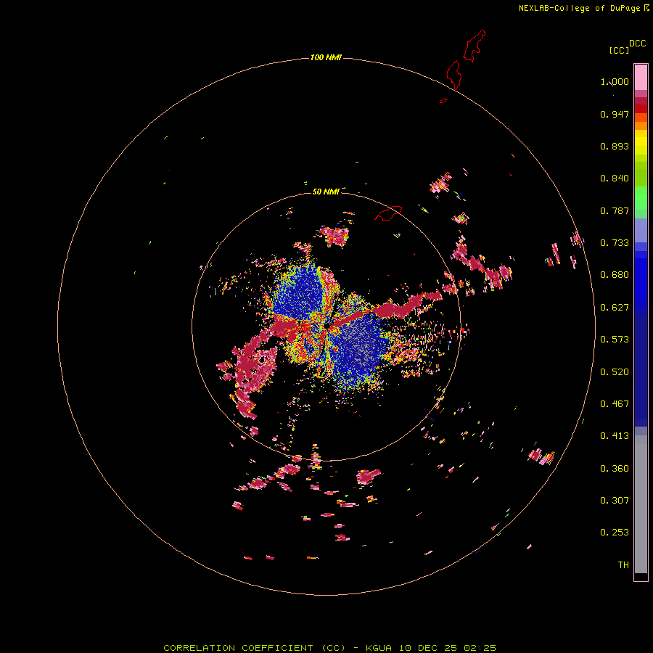Screen dimensions: 653x653
Task: Click the 0.787 color scale value
Action: click(x=615, y=210)
